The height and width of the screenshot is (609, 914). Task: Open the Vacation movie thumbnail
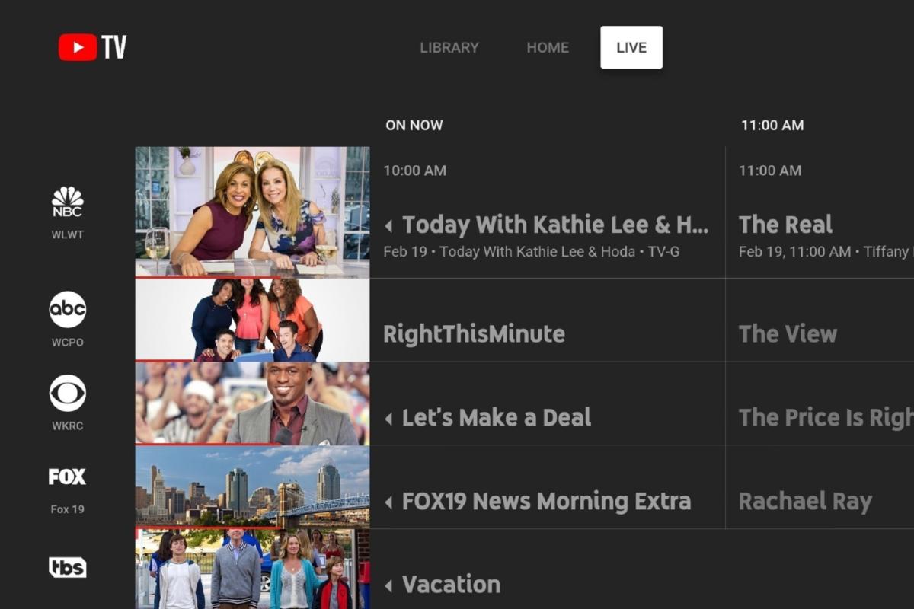click(252, 569)
